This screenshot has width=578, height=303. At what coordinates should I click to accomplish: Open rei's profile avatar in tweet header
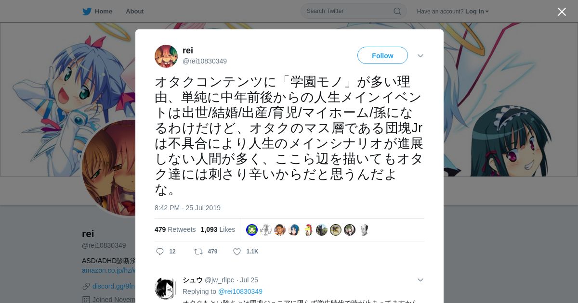point(166,56)
